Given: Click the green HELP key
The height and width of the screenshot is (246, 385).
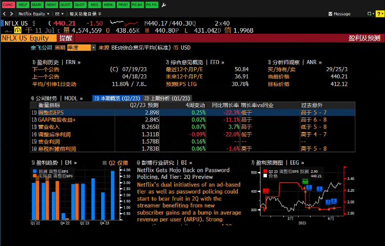Looking at the screenshot, I should (23, 5).
